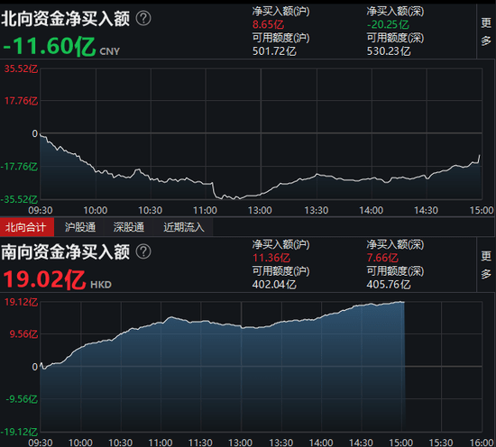Image resolution: width=496 pixels, height=447 pixels.
Task: Switch to the 深股通 tab
Action: [x=129, y=227]
